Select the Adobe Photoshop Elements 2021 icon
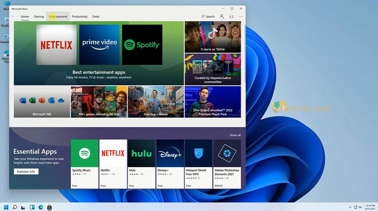This screenshot has width=378, height=211. 227,153
